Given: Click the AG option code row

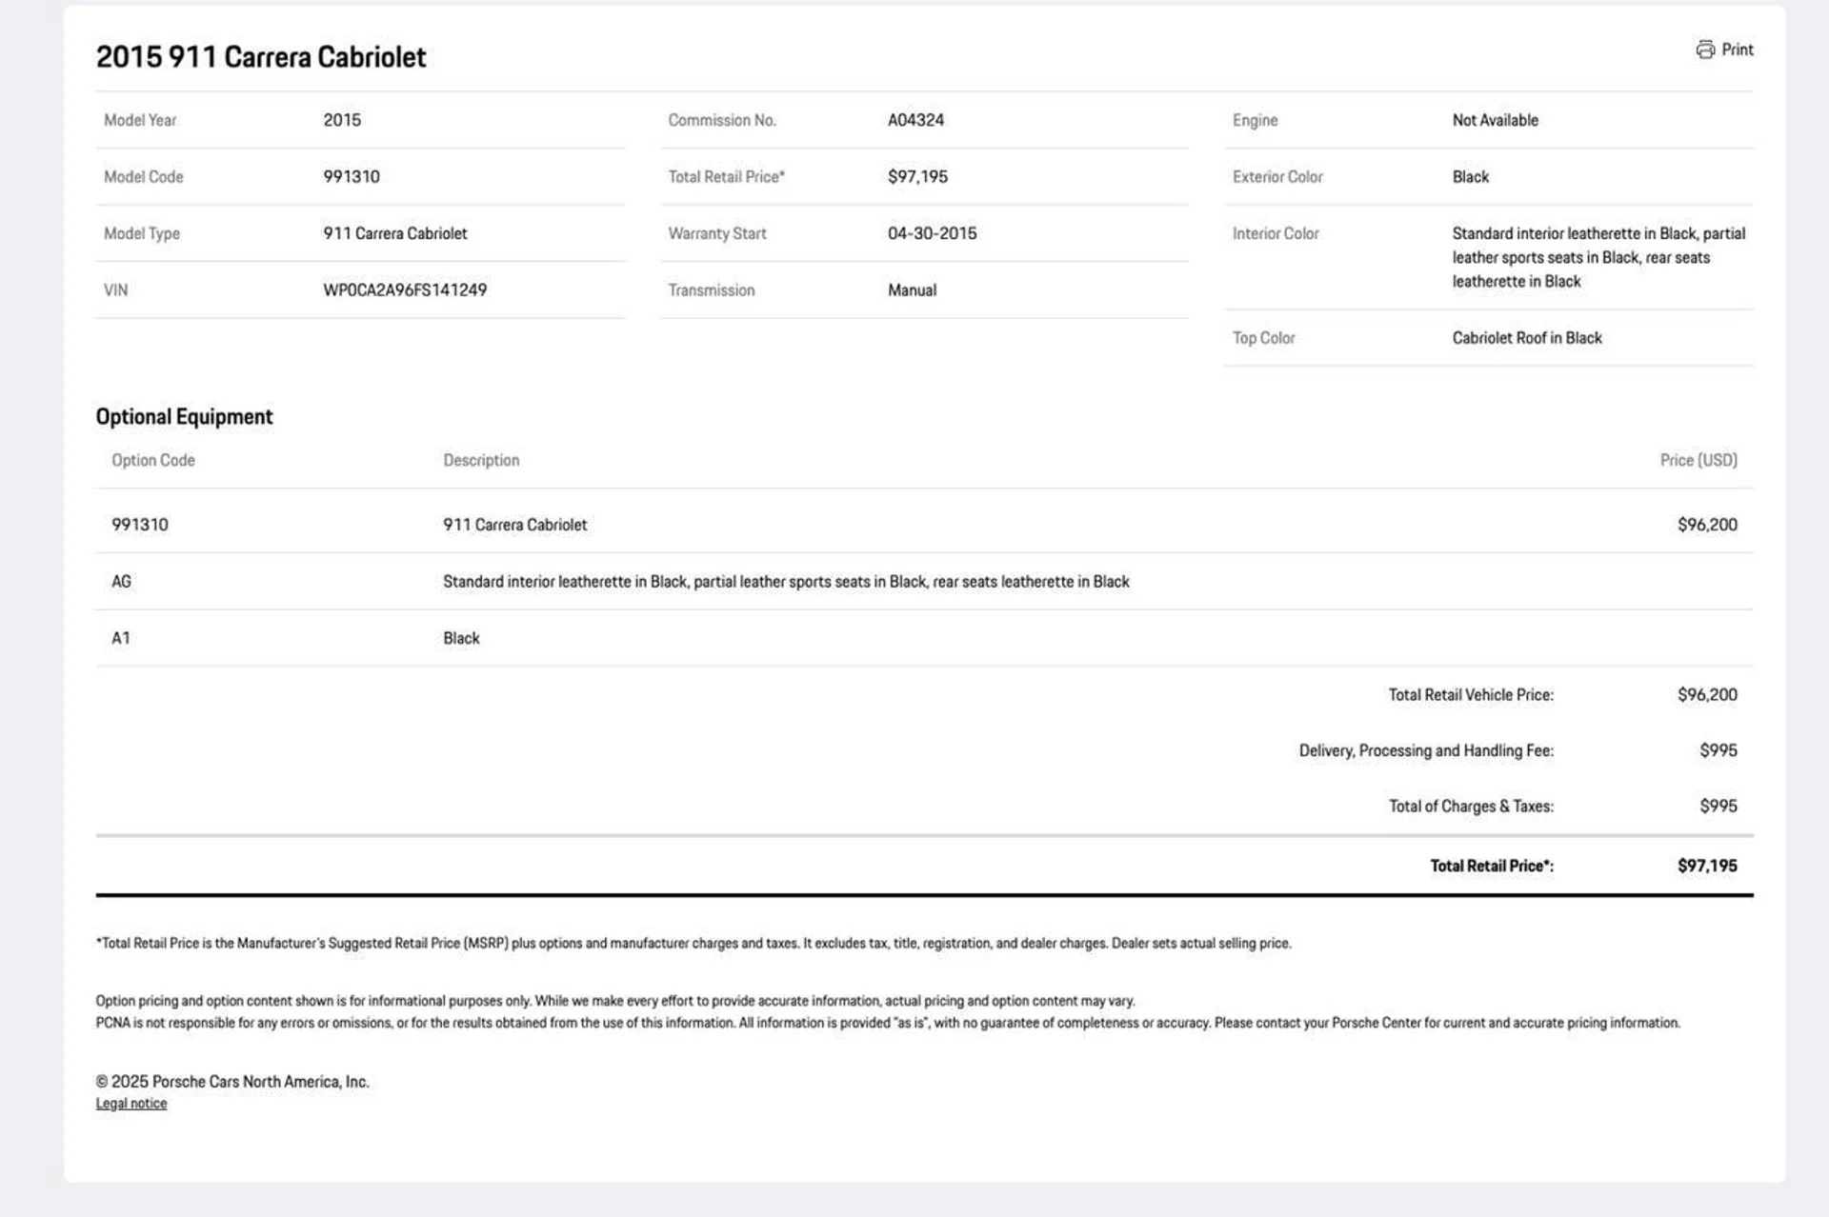Looking at the screenshot, I should click(122, 582).
